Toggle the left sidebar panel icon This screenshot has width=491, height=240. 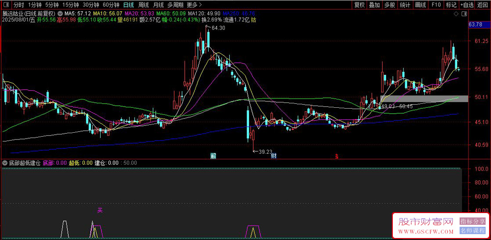6,5
